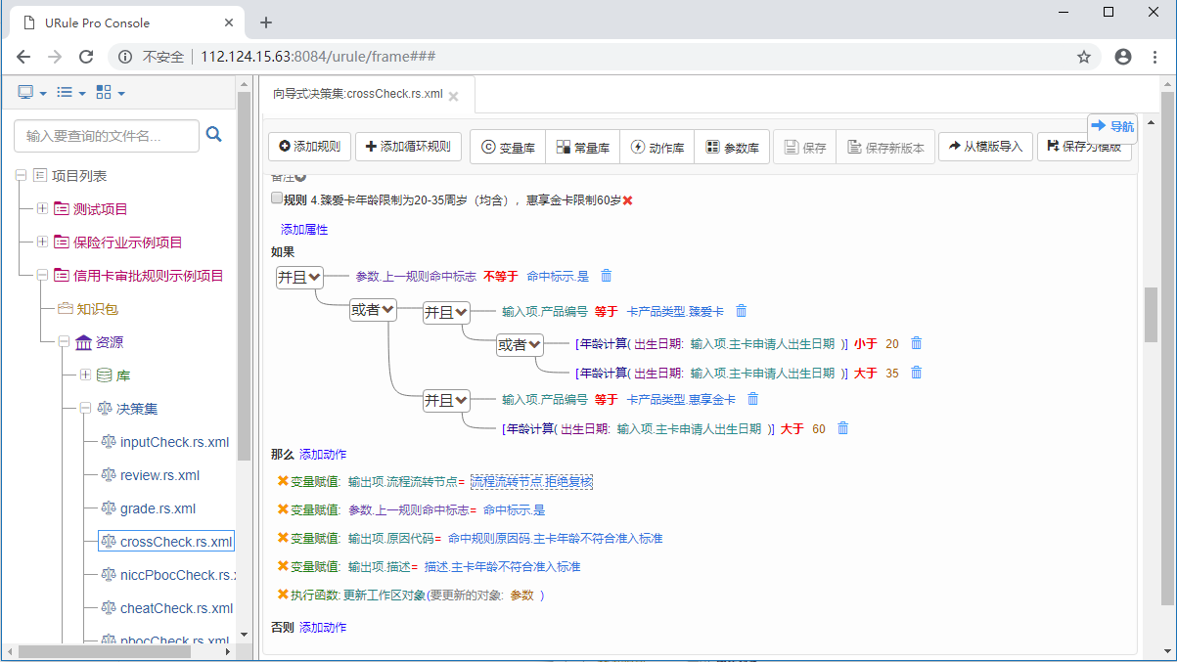1177x662 pixels.
Task: Expand 保险行业示例项目 tree node
Action: pyautogui.click(x=42, y=242)
